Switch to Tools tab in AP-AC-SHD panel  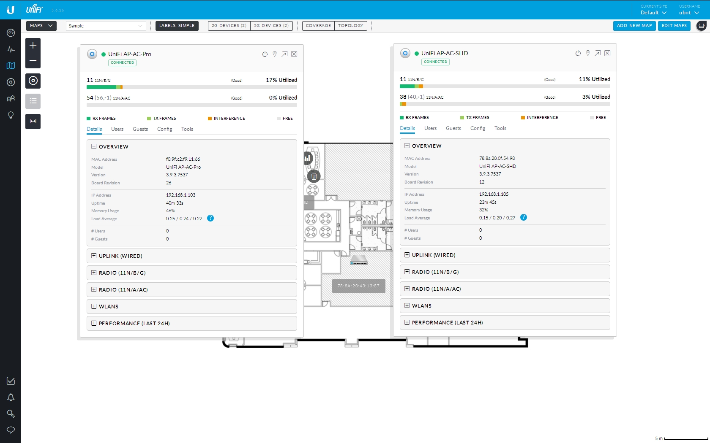click(x=500, y=128)
